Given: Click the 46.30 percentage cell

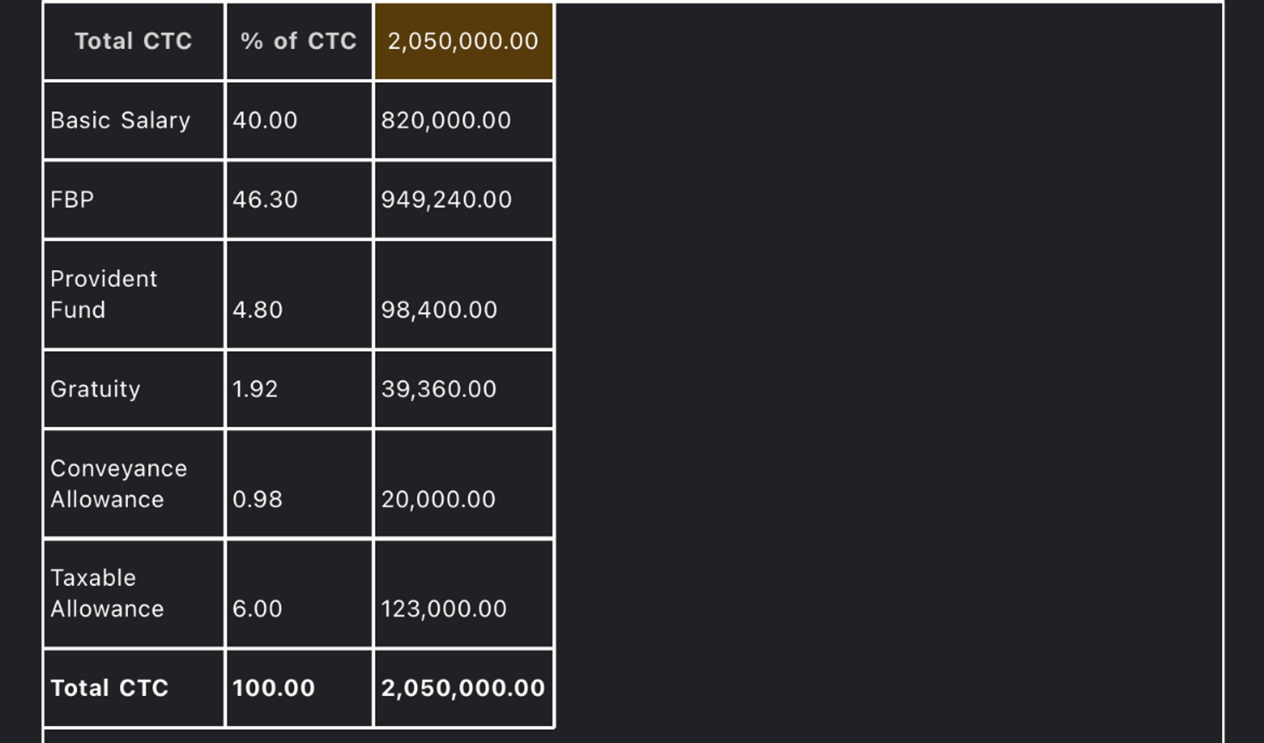Looking at the screenshot, I should tap(299, 200).
